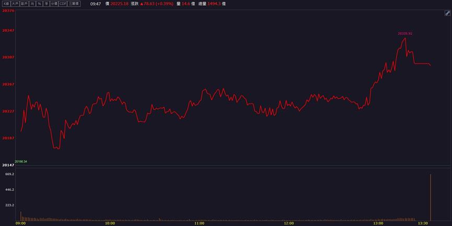
Task: Toggle the 大戶 indicator button
Action: (15, 4)
